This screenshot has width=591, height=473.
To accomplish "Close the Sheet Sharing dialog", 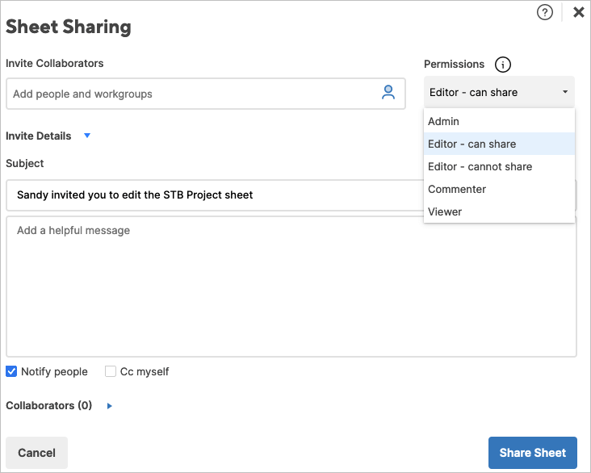I will click(x=578, y=12).
